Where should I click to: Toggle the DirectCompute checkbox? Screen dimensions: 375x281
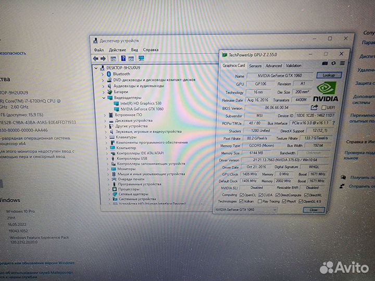coord(278,195)
